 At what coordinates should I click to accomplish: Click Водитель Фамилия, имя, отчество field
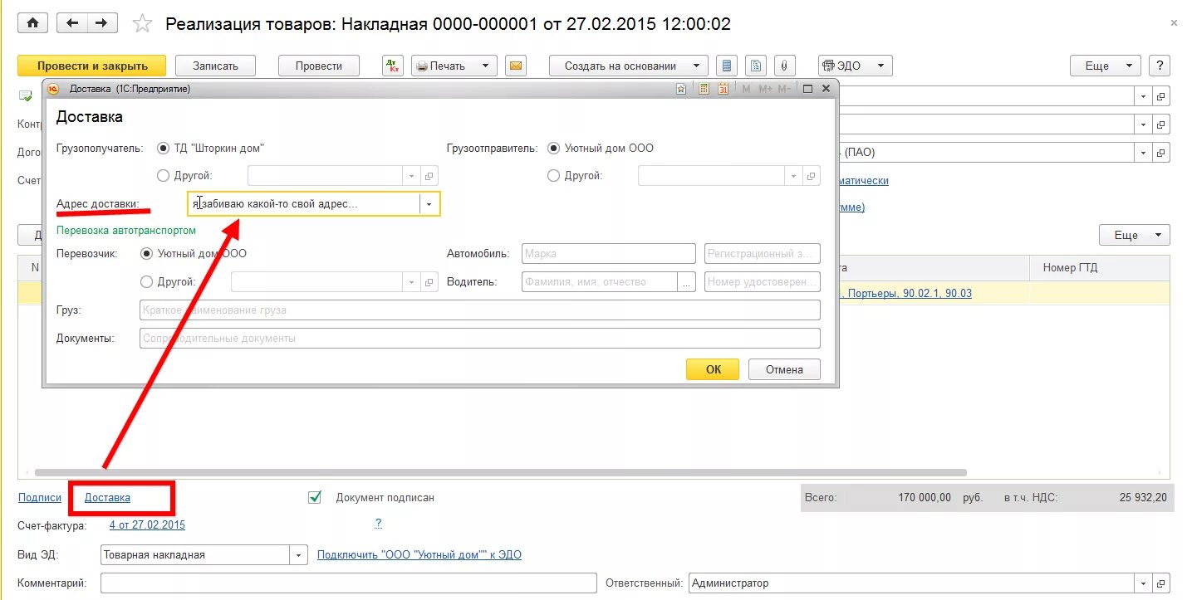[x=600, y=282]
